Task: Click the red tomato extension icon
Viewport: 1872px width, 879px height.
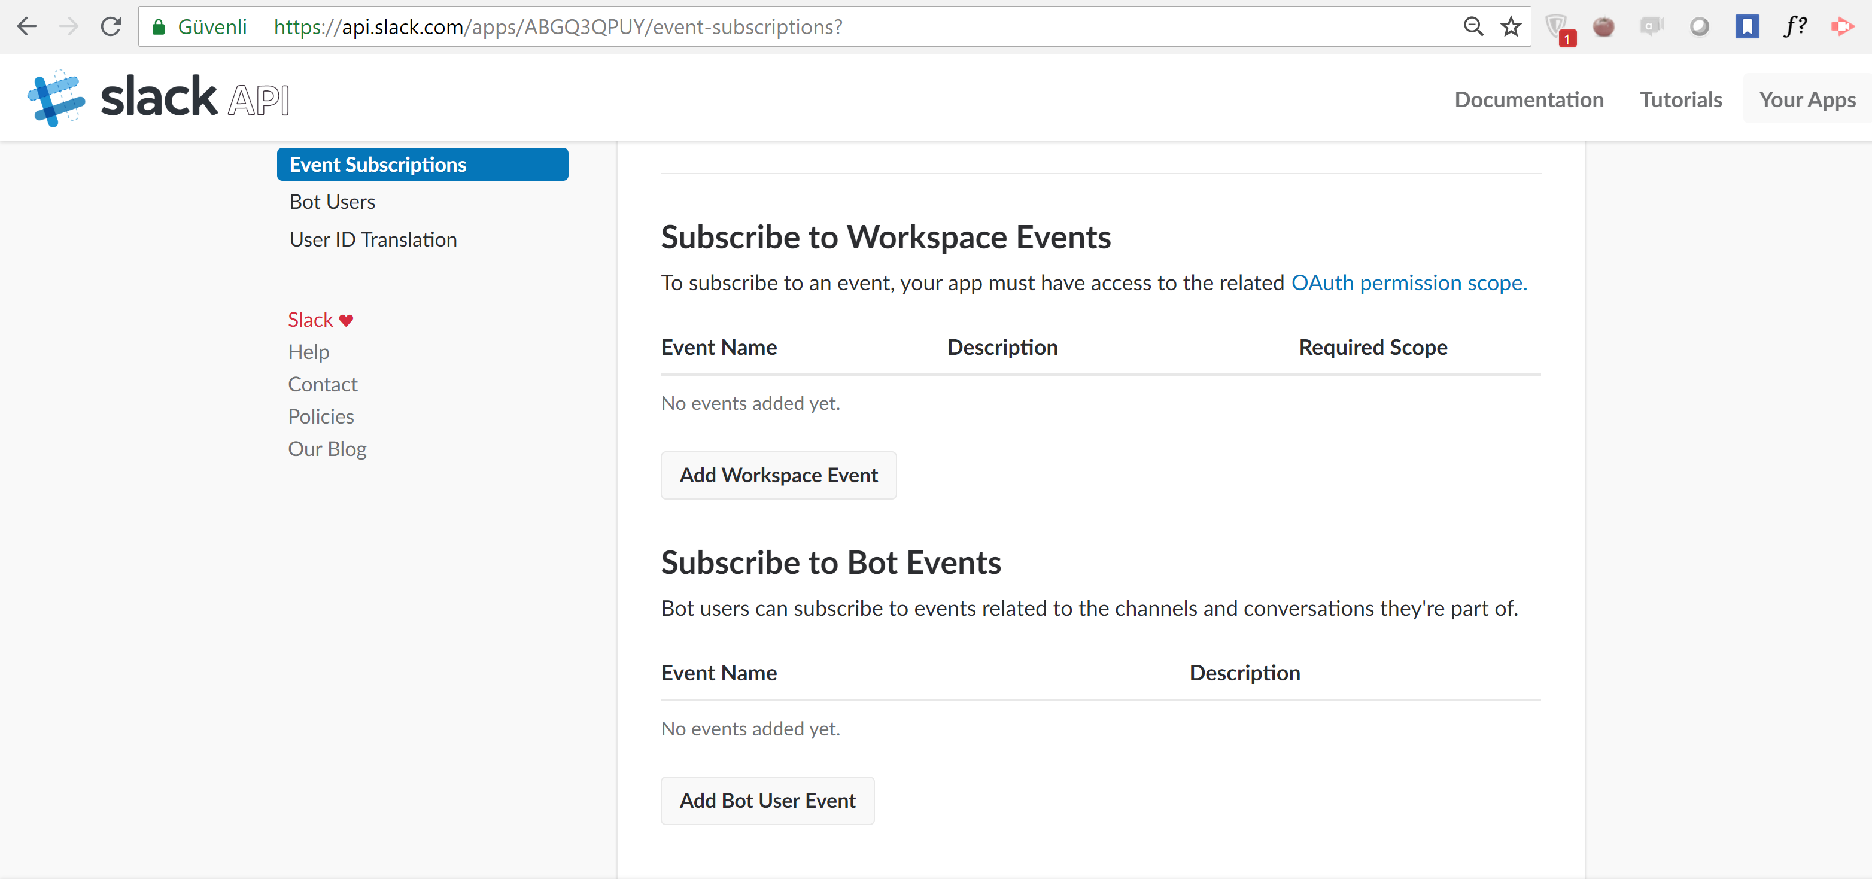Action: (1603, 27)
